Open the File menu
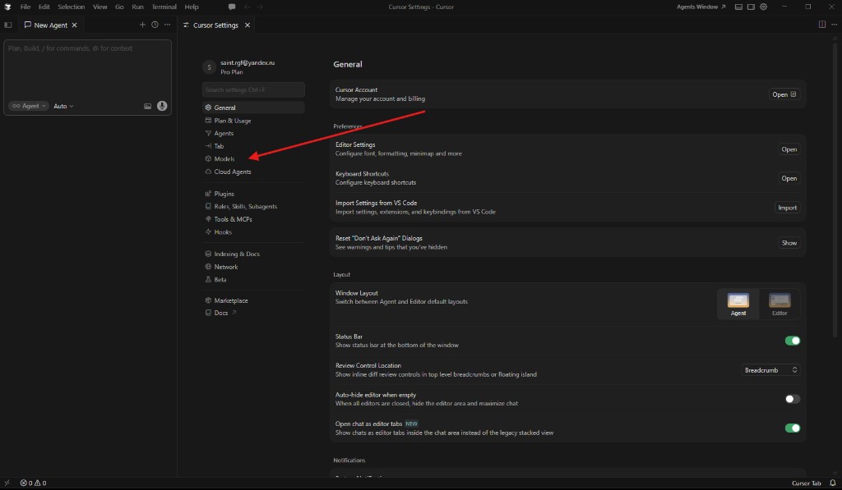This screenshot has width=842, height=490. (x=25, y=7)
